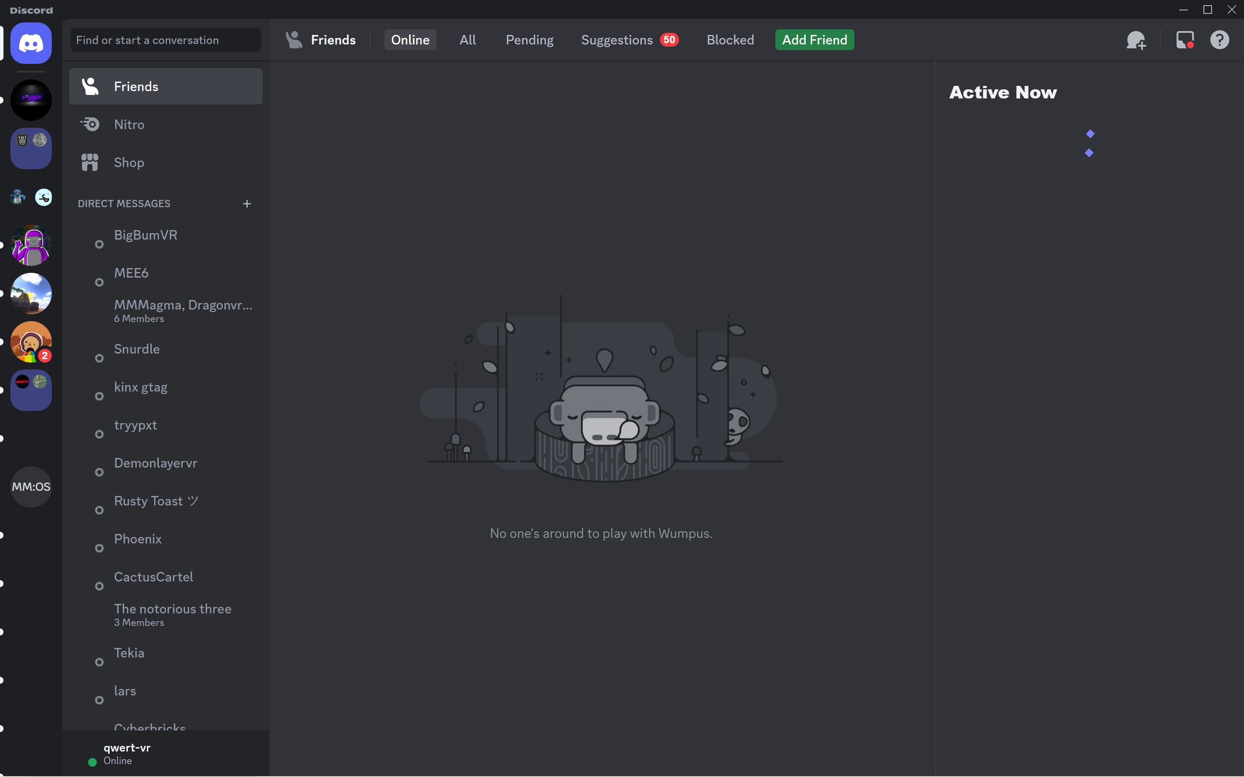The height and width of the screenshot is (777, 1244).
Task: Click the Discord home logo icon
Action: [31, 43]
